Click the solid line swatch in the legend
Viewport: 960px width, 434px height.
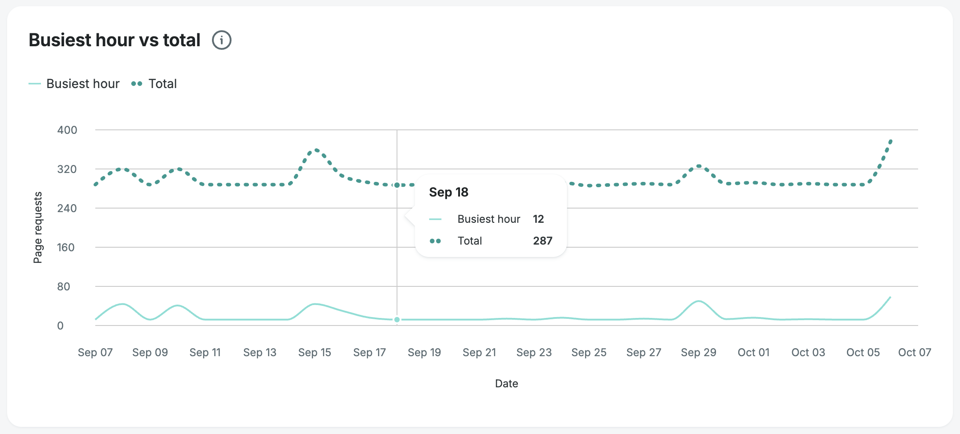point(35,84)
